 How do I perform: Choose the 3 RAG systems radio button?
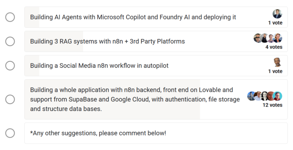(x=10, y=41)
